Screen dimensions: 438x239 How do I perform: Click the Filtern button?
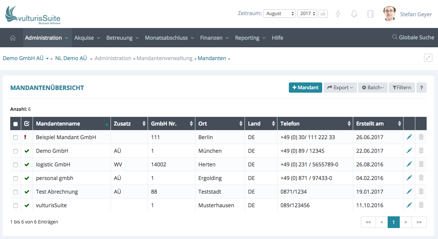pyautogui.click(x=402, y=87)
